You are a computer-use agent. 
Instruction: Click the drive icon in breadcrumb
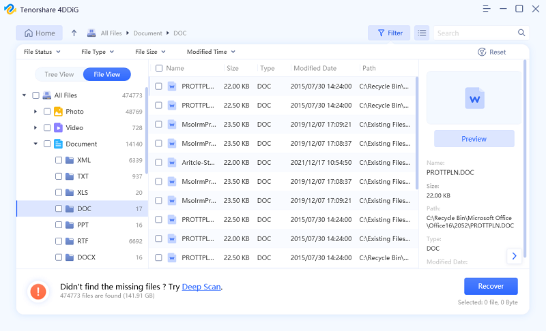pyautogui.click(x=91, y=33)
